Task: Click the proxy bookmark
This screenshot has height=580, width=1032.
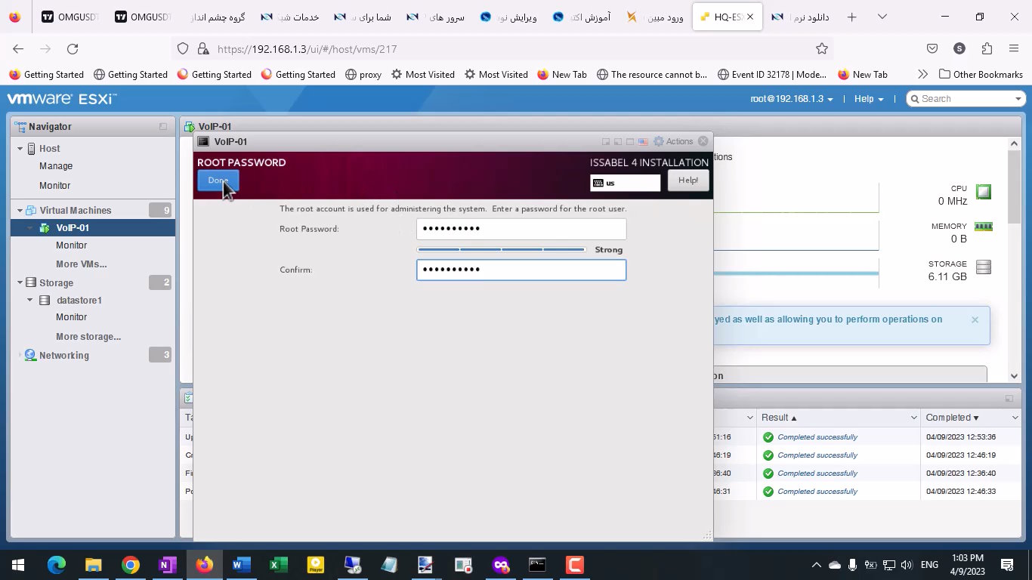Action: (363, 75)
